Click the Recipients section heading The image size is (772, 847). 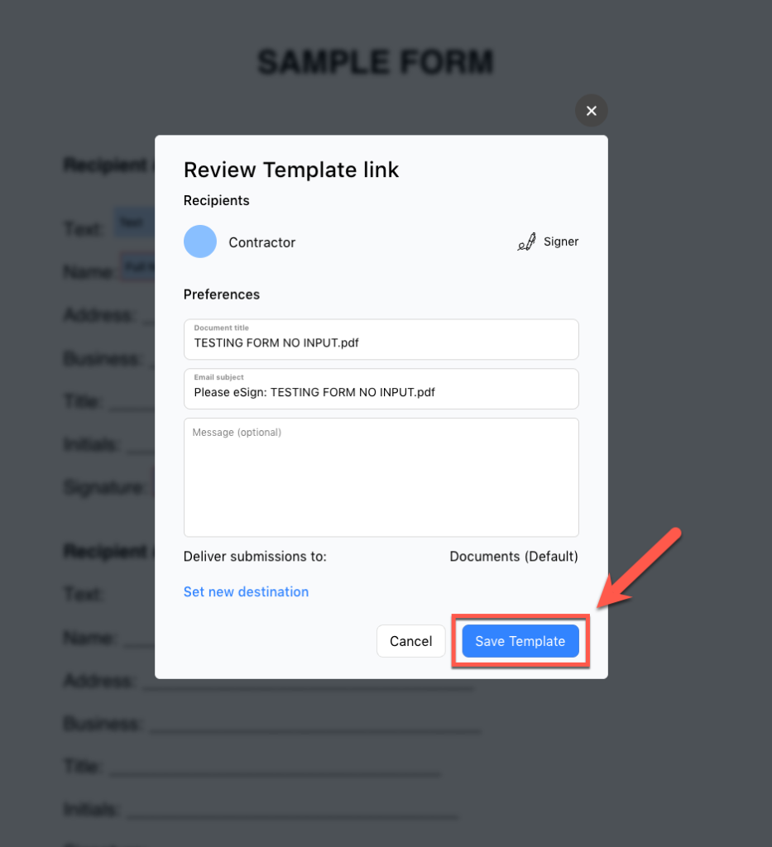[216, 200]
